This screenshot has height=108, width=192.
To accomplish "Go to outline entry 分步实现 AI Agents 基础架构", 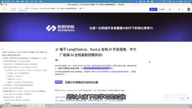I will (x=17, y=100).
